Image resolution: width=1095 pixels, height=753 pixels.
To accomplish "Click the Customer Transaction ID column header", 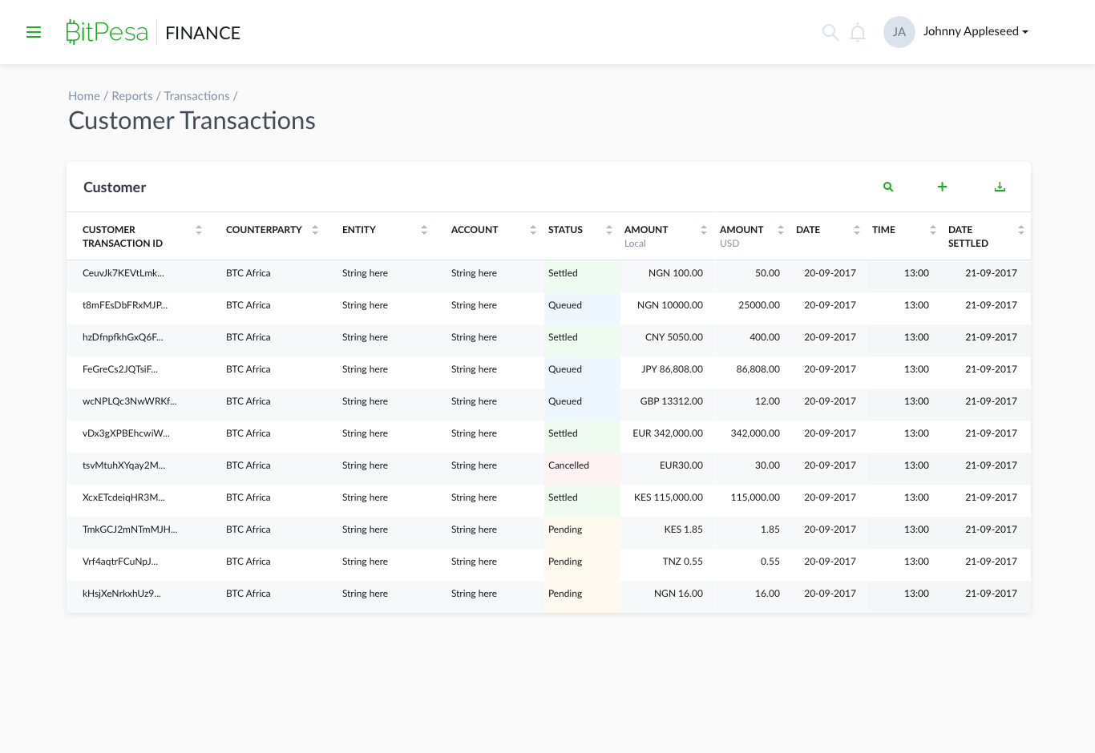I will tap(123, 236).
